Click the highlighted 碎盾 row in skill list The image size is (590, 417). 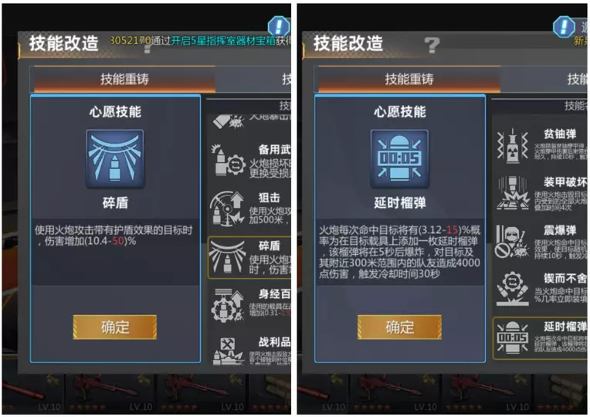tap(249, 257)
